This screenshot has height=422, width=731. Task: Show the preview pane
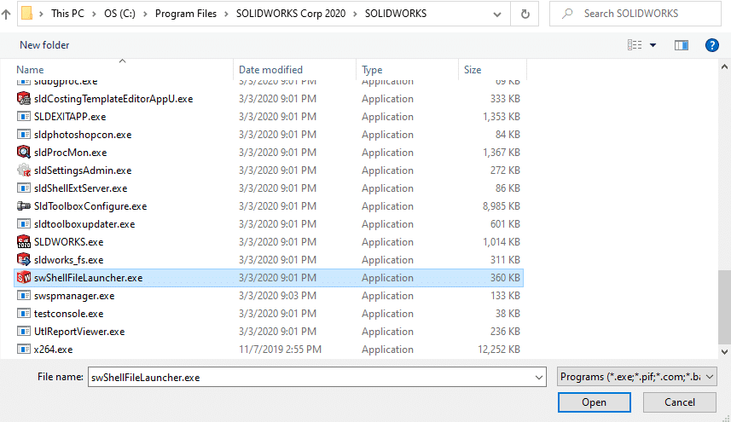682,45
